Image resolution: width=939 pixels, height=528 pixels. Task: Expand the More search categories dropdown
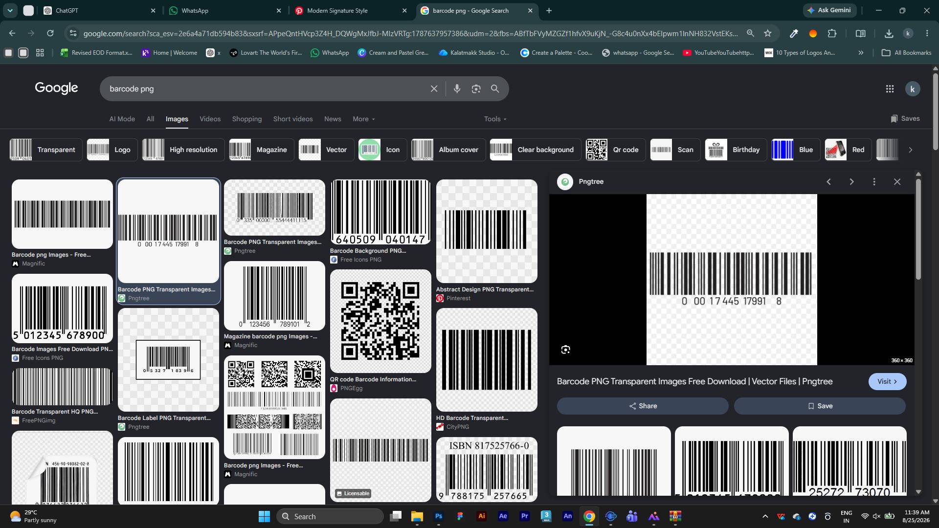click(x=364, y=119)
